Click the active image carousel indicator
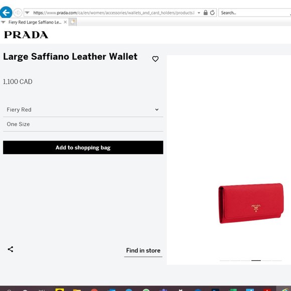291x291 pixels. [256, 260]
